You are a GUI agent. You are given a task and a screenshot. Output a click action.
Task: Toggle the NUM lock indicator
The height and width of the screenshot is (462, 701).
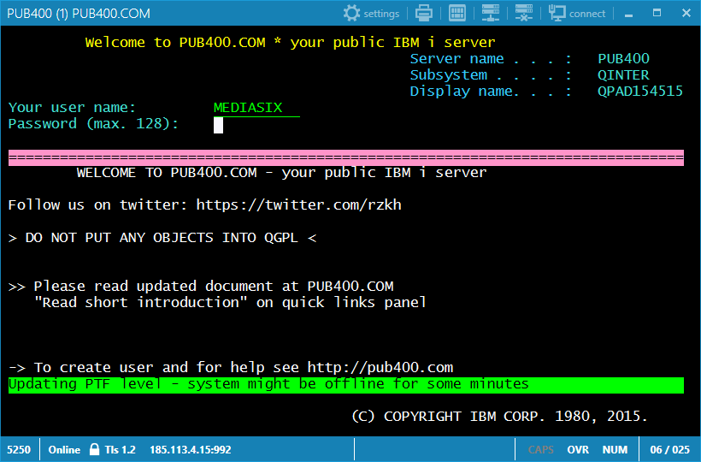click(615, 449)
